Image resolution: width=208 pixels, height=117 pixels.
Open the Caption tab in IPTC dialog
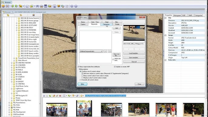pos(83,25)
